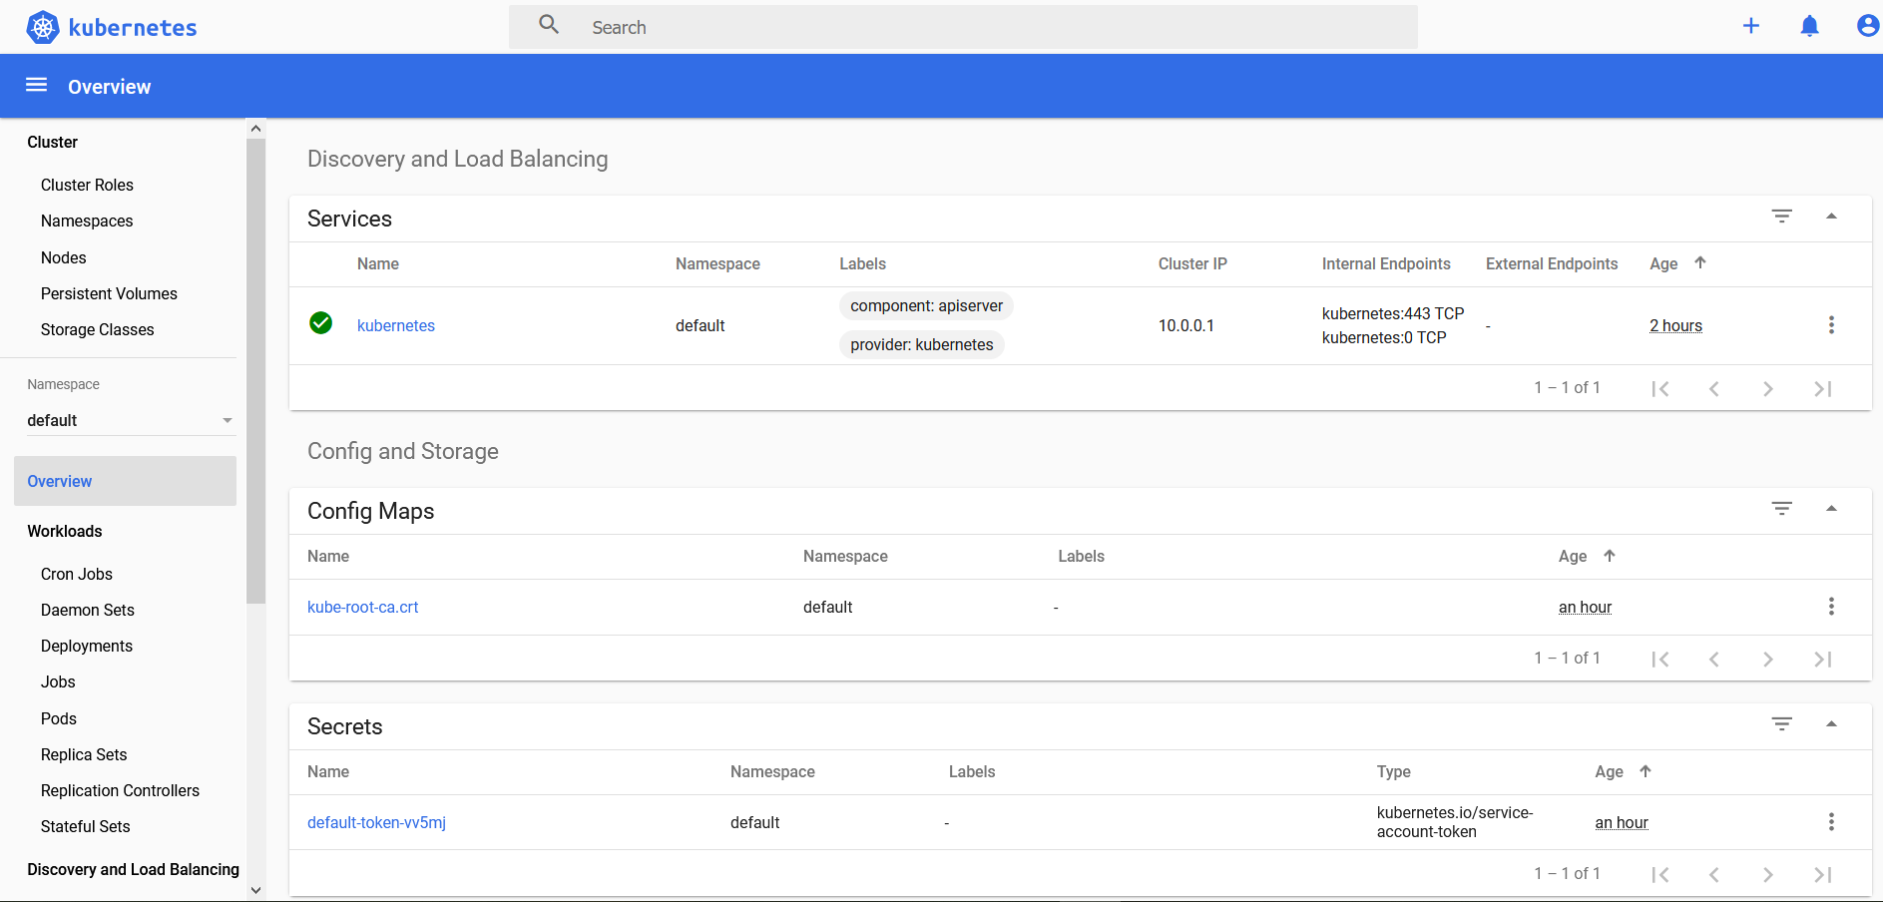Screen dimensions: 1883x902
Task: Sort Services by Age arrow
Action: pyautogui.click(x=1700, y=262)
